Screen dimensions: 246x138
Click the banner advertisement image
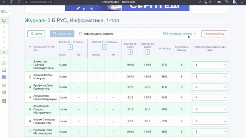127,8
